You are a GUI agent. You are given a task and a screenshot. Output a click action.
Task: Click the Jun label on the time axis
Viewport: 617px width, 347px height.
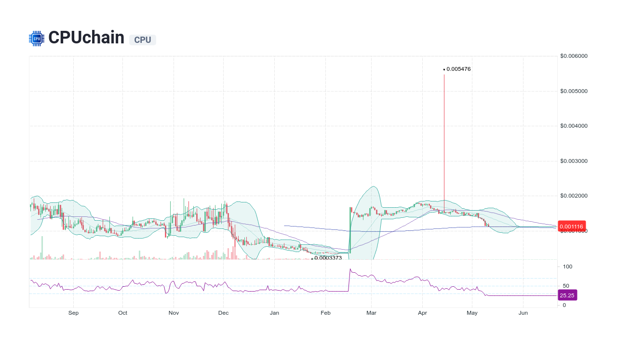click(523, 313)
